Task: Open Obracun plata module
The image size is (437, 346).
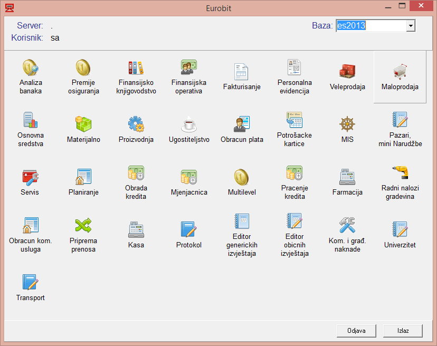Action: pos(242,130)
